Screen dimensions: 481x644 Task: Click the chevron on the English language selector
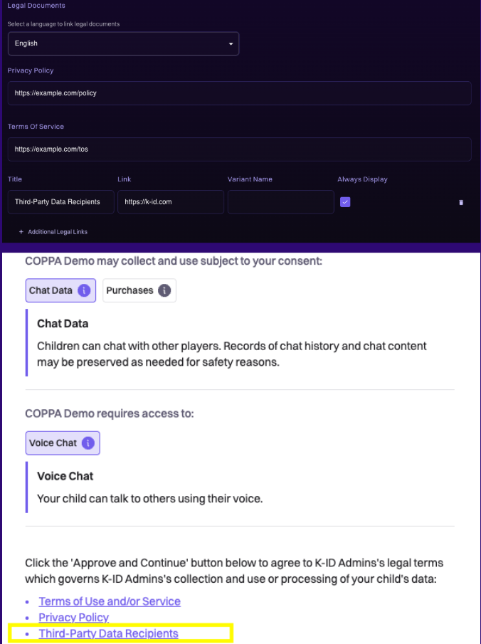click(231, 43)
